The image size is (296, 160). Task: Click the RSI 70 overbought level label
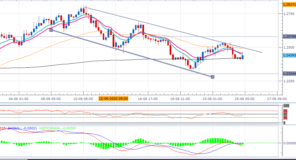click(285, 111)
